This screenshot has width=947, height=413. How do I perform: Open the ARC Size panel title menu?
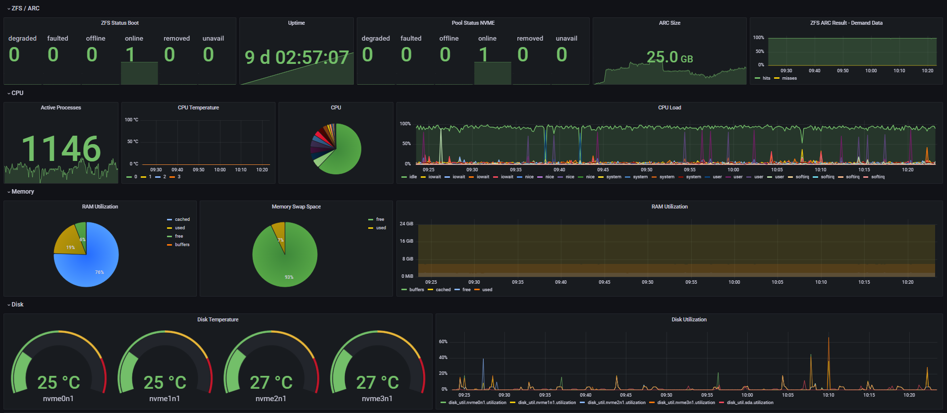669,23
